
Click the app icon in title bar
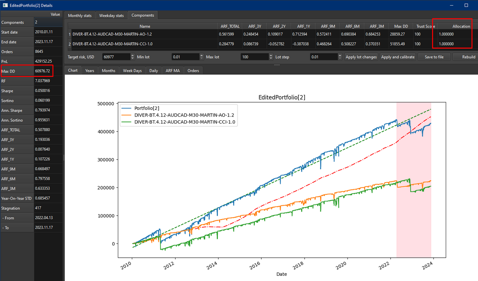pos(5,5)
